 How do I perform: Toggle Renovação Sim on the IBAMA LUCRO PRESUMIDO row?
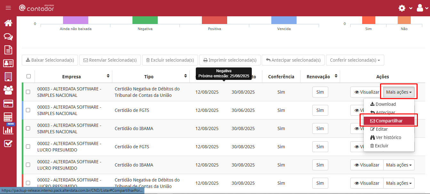pos(320,165)
